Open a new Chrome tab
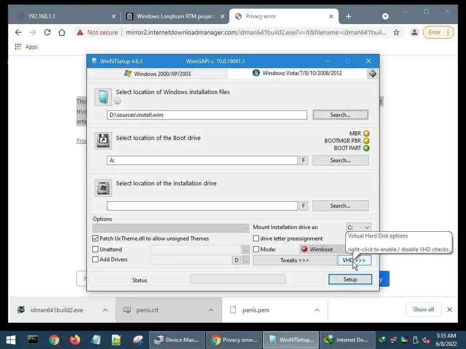This screenshot has width=466, height=349. coord(349,16)
